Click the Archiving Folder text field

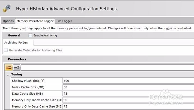(x=113, y=43)
